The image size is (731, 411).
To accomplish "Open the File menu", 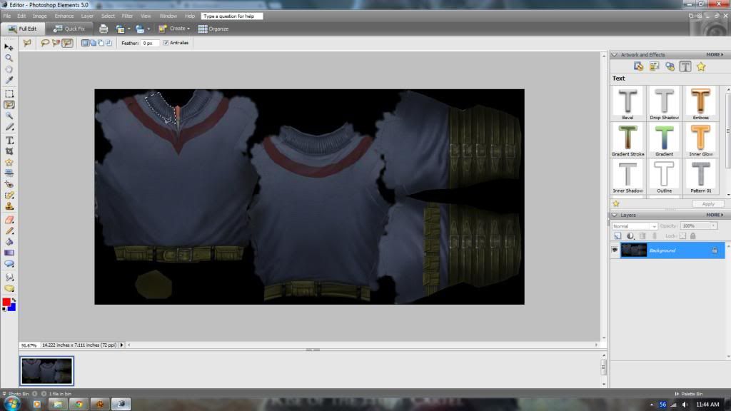I will pos(7,16).
